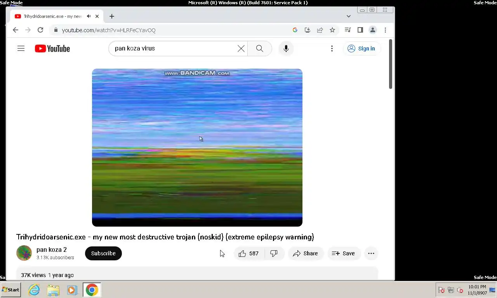Share this page via address bar icon

pyautogui.click(x=320, y=30)
